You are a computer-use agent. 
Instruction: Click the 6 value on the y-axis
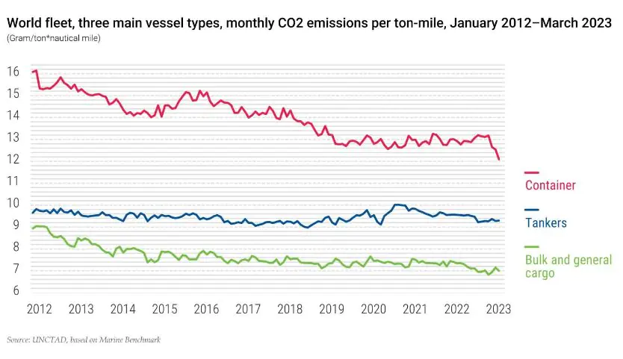click(13, 290)
